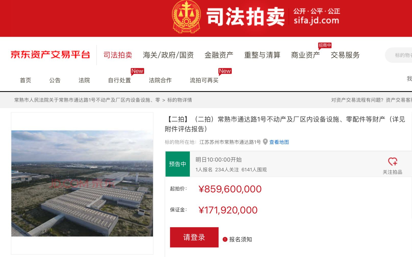Go to the 首页 sub-navigation tab
Image resolution: width=412 pixels, height=257 pixels.
click(x=26, y=80)
